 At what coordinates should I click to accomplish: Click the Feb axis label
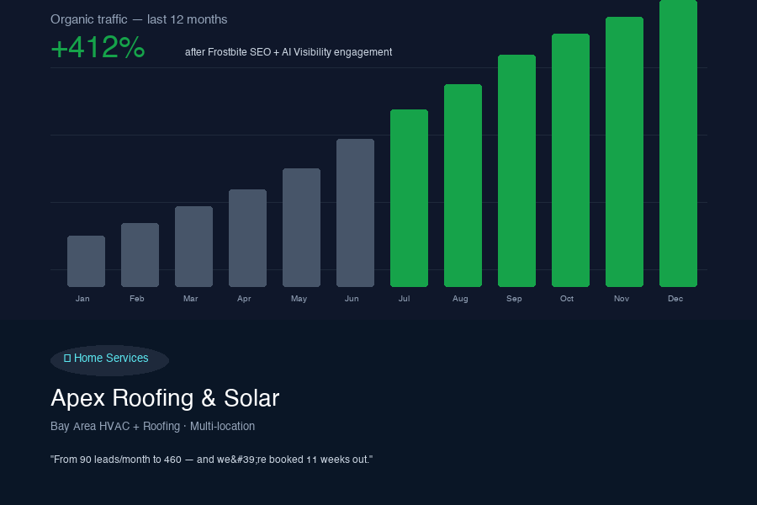tap(136, 299)
